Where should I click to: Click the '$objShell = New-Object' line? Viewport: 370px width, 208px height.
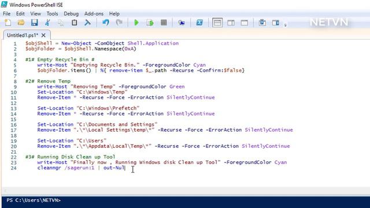click(102, 43)
